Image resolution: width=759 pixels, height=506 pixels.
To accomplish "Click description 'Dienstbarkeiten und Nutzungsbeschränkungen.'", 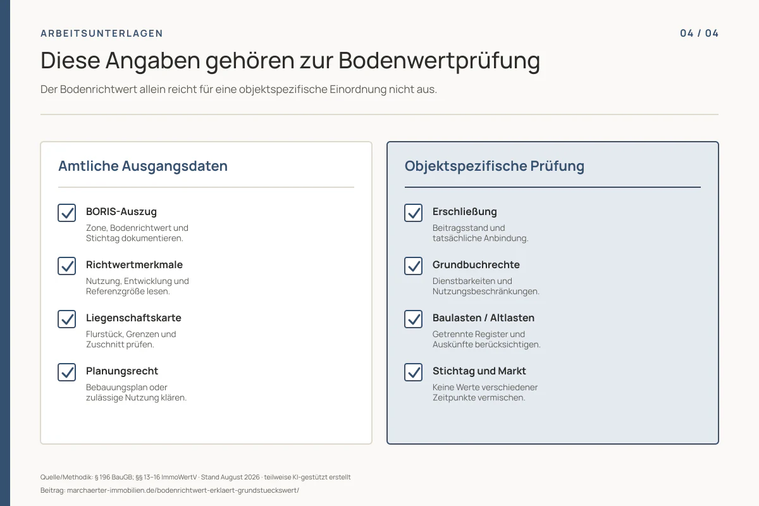I will point(486,287).
